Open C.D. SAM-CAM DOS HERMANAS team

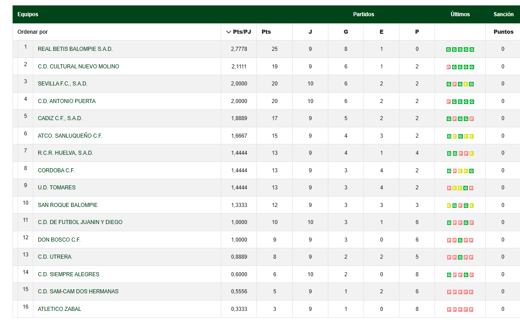[78, 292]
